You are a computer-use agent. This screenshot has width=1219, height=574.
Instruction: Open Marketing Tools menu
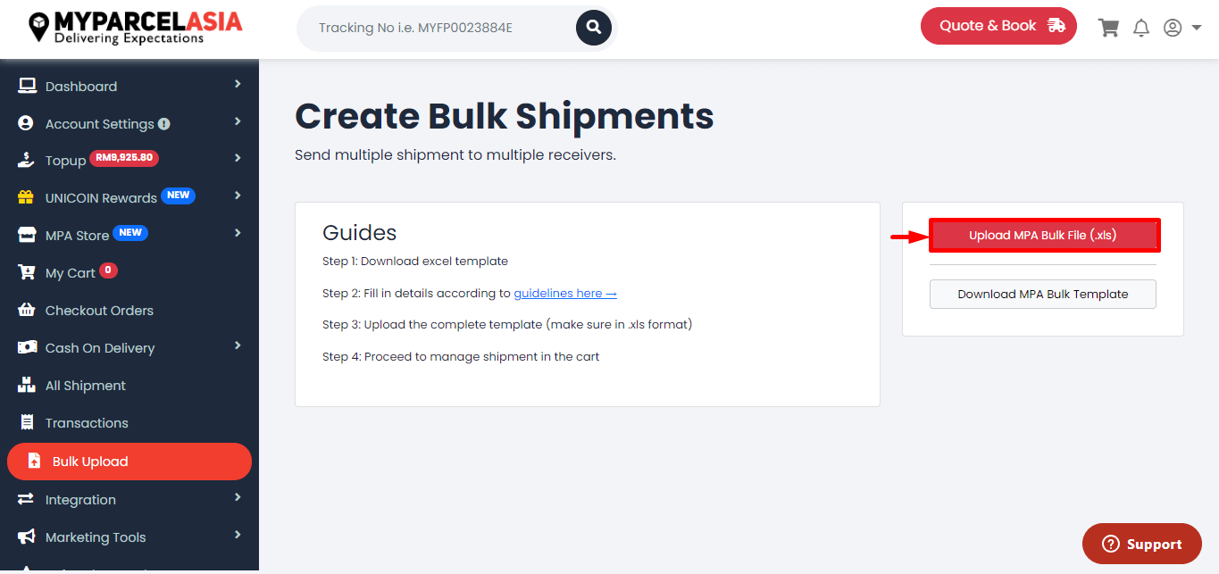pos(96,537)
